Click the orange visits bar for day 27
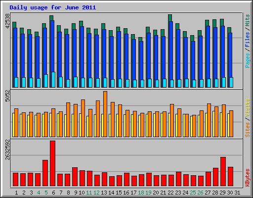 pos(209,120)
